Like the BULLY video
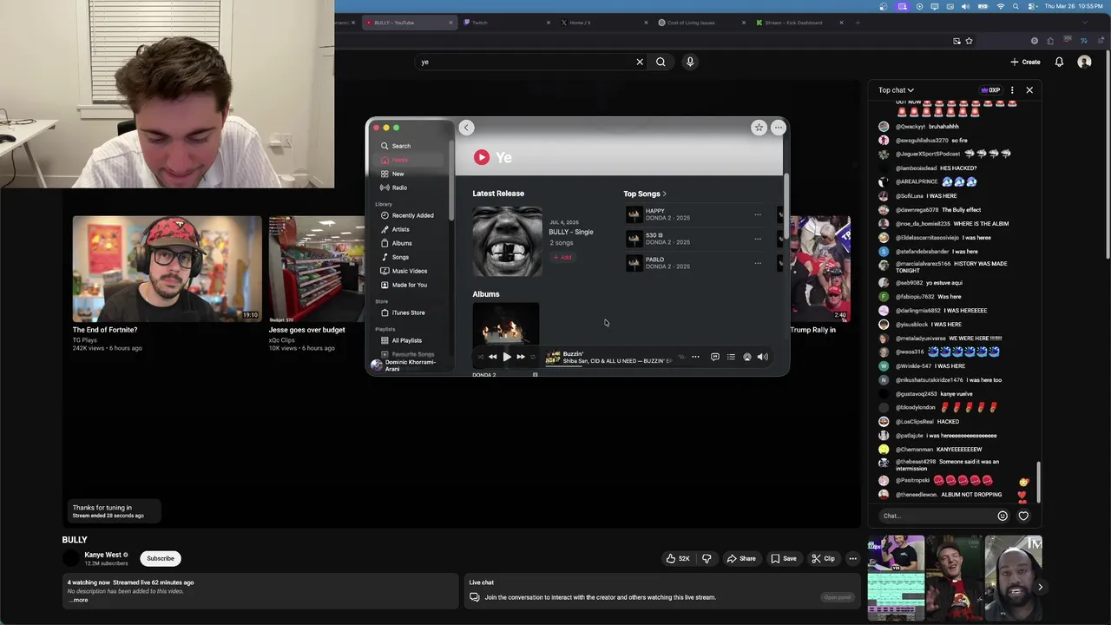This screenshot has width=1111, height=625. (x=678, y=558)
